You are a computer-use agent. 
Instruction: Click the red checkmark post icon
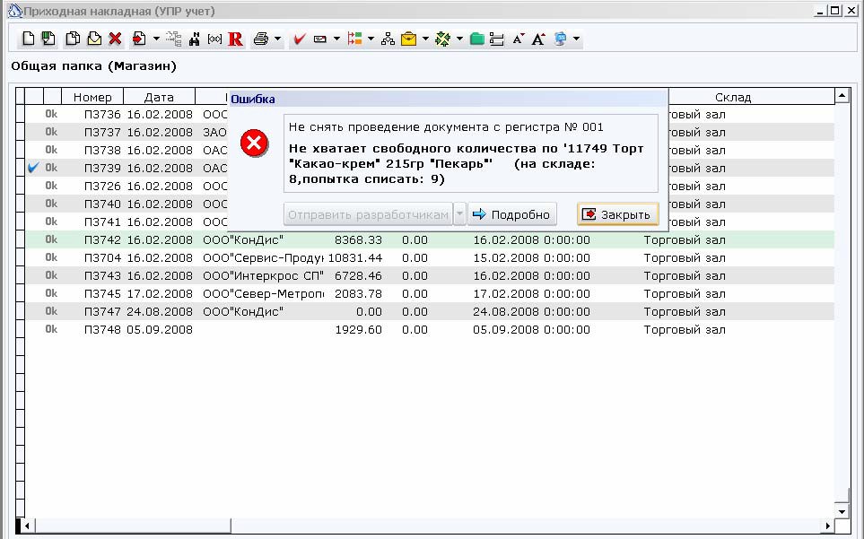pyautogui.click(x=299, y=39)
